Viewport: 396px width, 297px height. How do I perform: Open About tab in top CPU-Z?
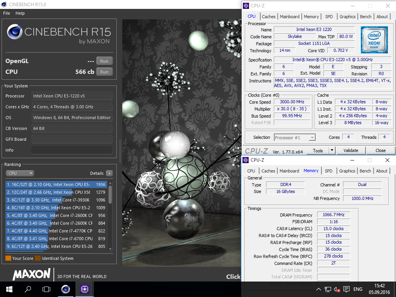(x=382, y=17)
